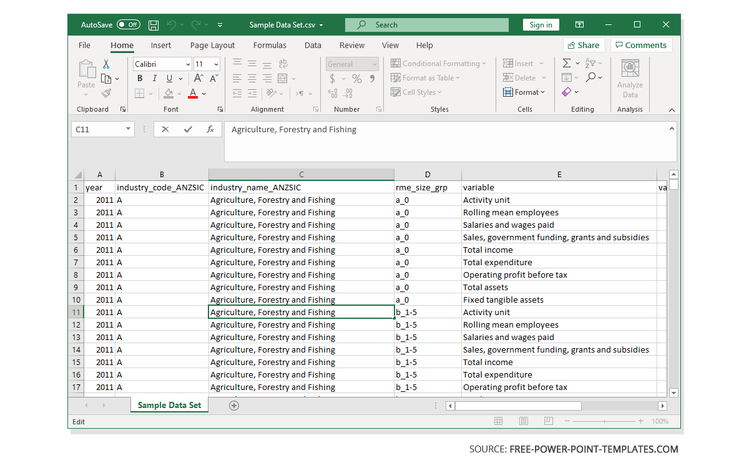Open the Data ribbon tab

coord(313,45)
